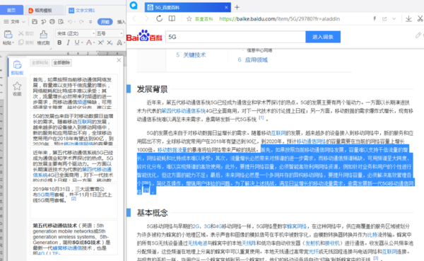The width and height of the screenshot is (424, 261).
Task: Click clipboard item starting with 近年来,第五代
Action: click(x=73, y=164)
